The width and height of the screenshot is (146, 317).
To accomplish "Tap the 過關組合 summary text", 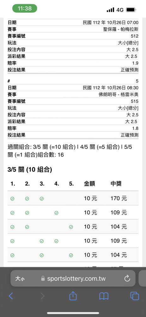I will coord(70,151).
